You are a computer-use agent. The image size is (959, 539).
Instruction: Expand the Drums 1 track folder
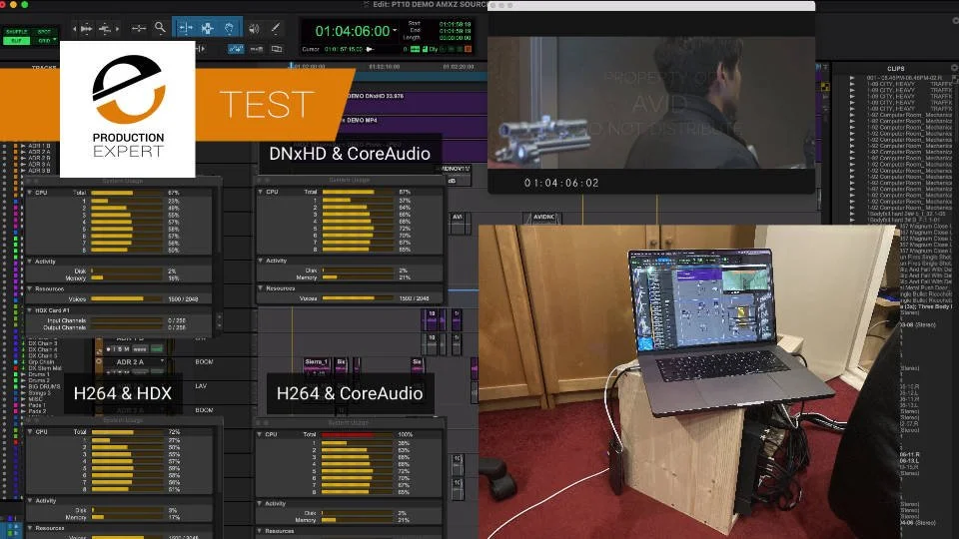[x=24, y=374]
